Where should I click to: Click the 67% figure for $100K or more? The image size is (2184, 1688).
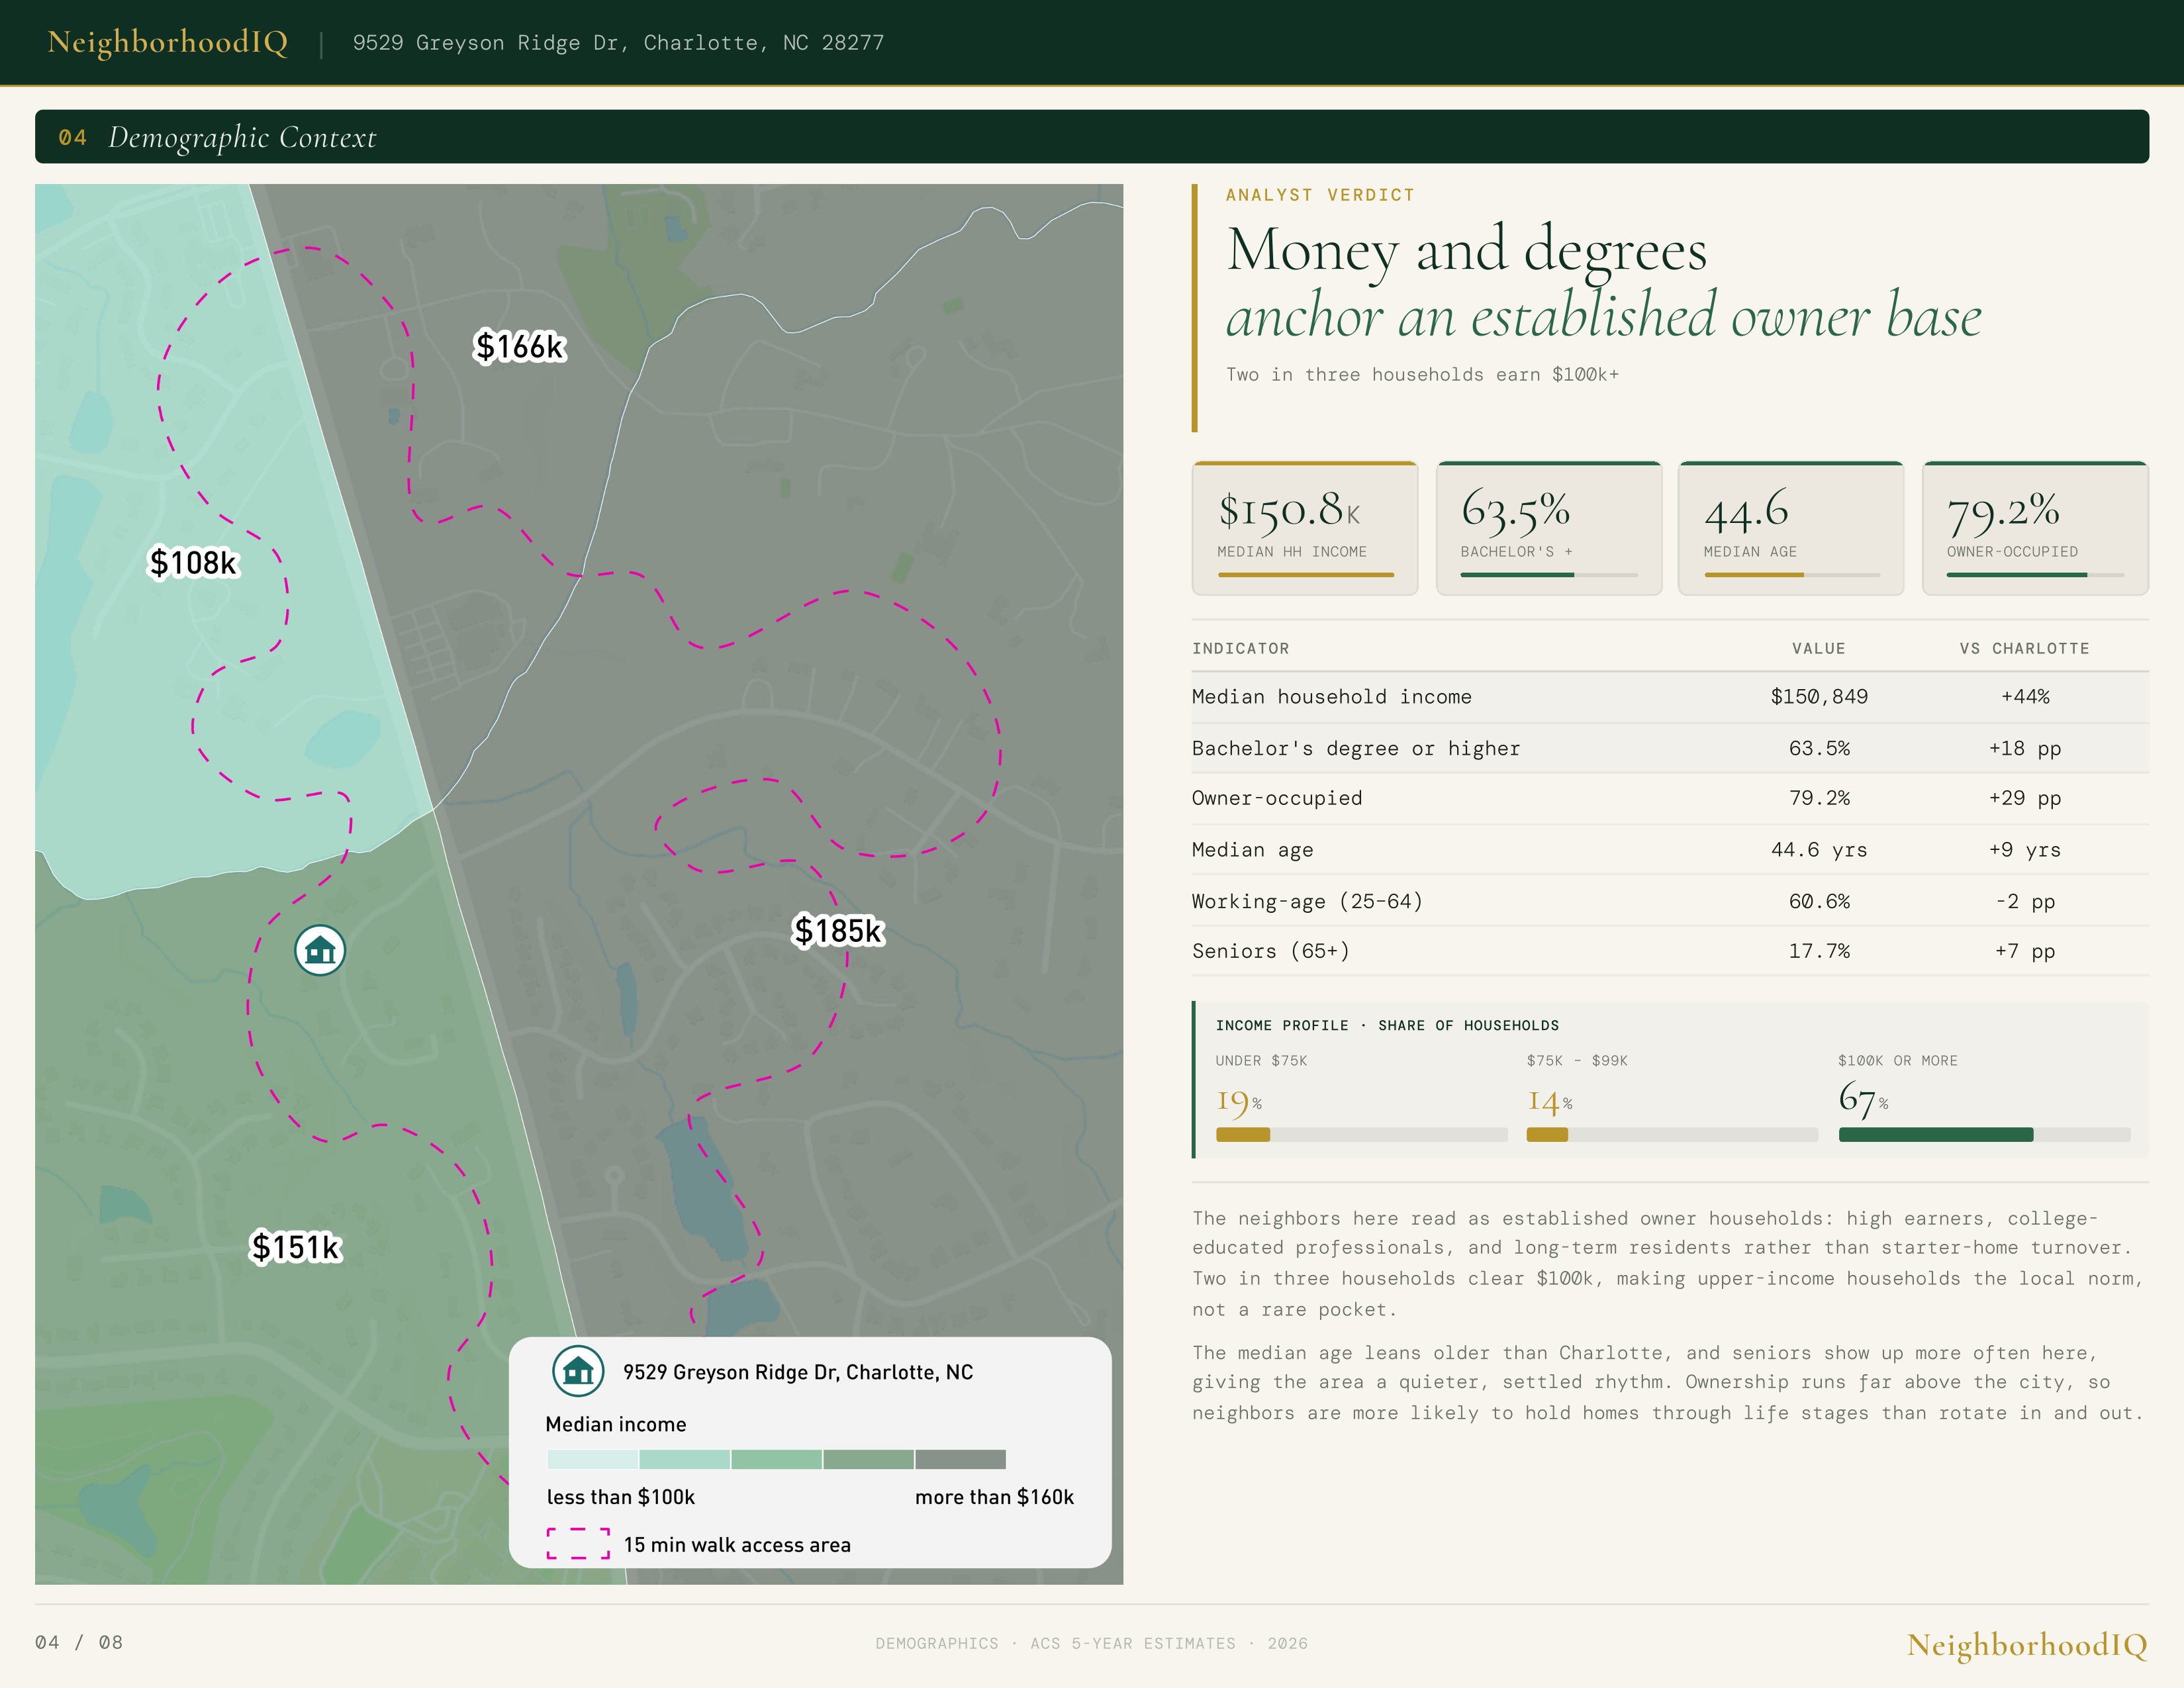[x=1863, y=1100]
